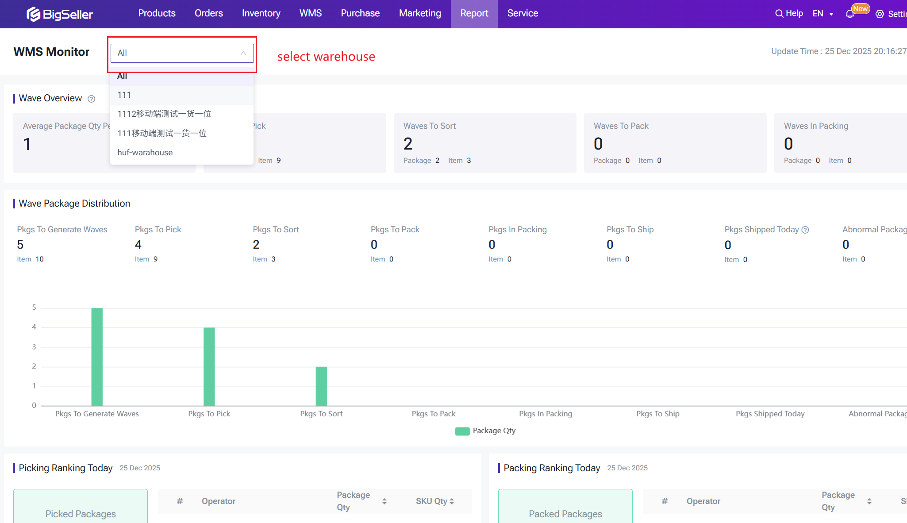Click the BigSeller logo icon

pyautogui.click(x=34, y=14)
